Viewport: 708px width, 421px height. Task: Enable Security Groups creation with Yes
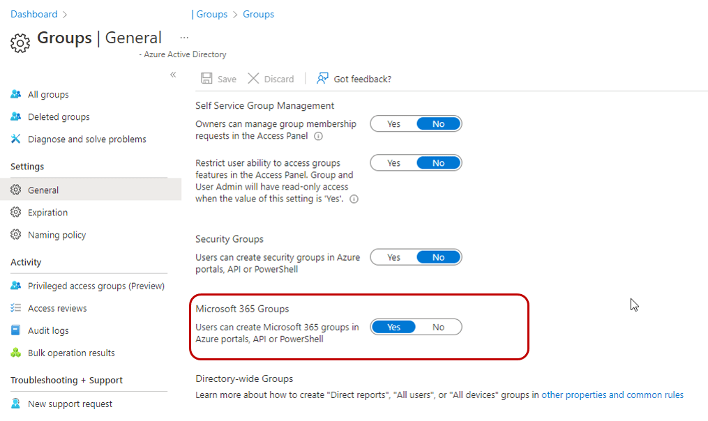394,257
